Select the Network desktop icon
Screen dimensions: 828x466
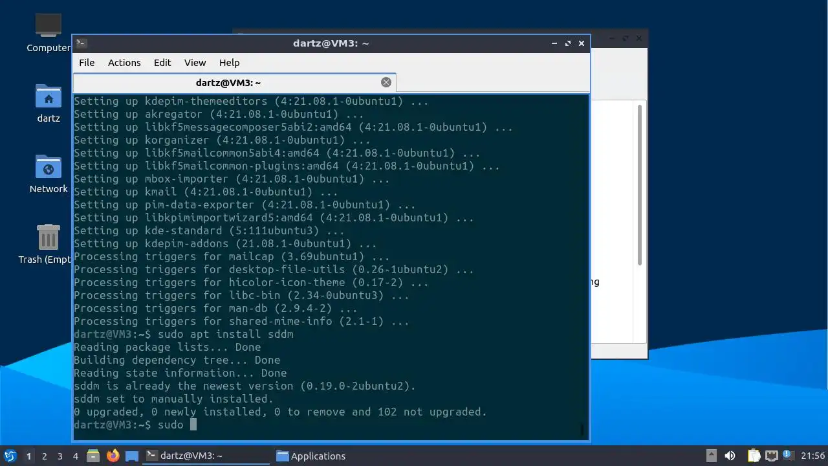click(49, 173)
